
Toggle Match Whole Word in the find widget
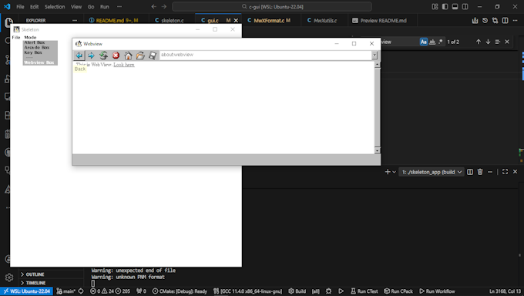(x=432, y=42)
